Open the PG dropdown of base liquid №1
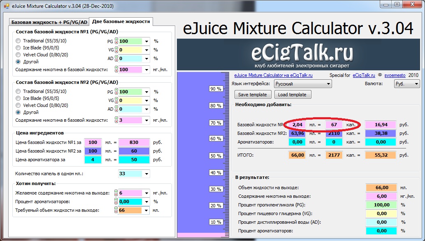This screenshot has height=241, width=425. 146,42
